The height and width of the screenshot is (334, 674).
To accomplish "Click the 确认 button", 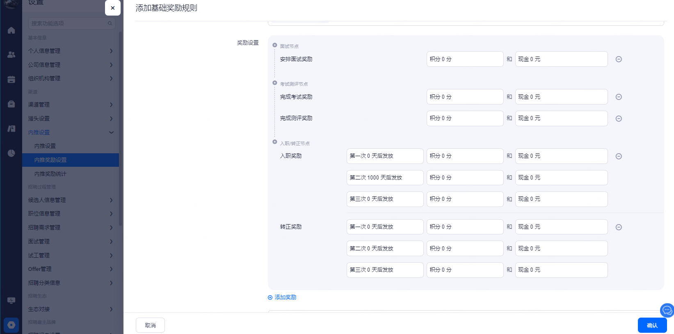I will coord(652,325).
